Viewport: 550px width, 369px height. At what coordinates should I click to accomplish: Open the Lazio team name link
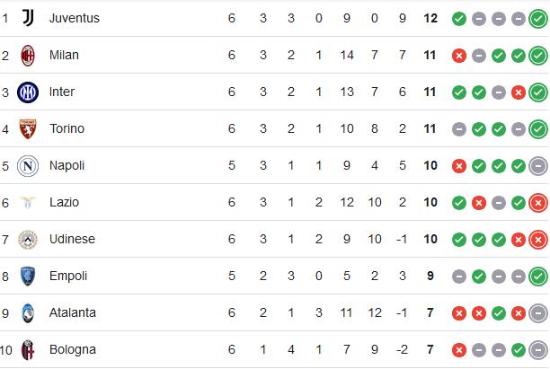coord(64,202)
